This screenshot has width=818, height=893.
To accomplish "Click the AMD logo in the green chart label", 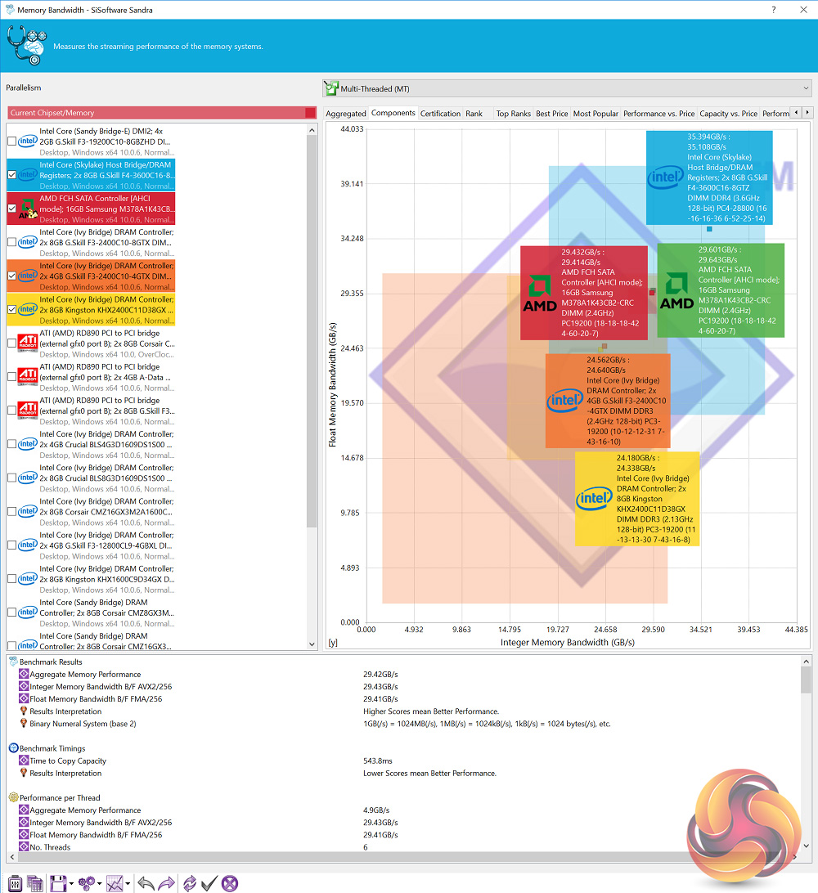I will (x=676, y=291).
